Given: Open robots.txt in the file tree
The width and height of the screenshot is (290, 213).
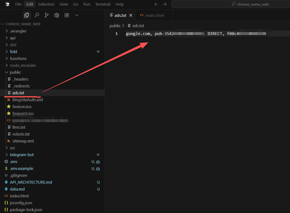Looking at the screenshot, I should pos(21,134).
